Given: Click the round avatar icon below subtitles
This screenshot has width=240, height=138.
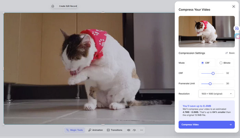Looking at the screenshot, I should pos(237,36).
